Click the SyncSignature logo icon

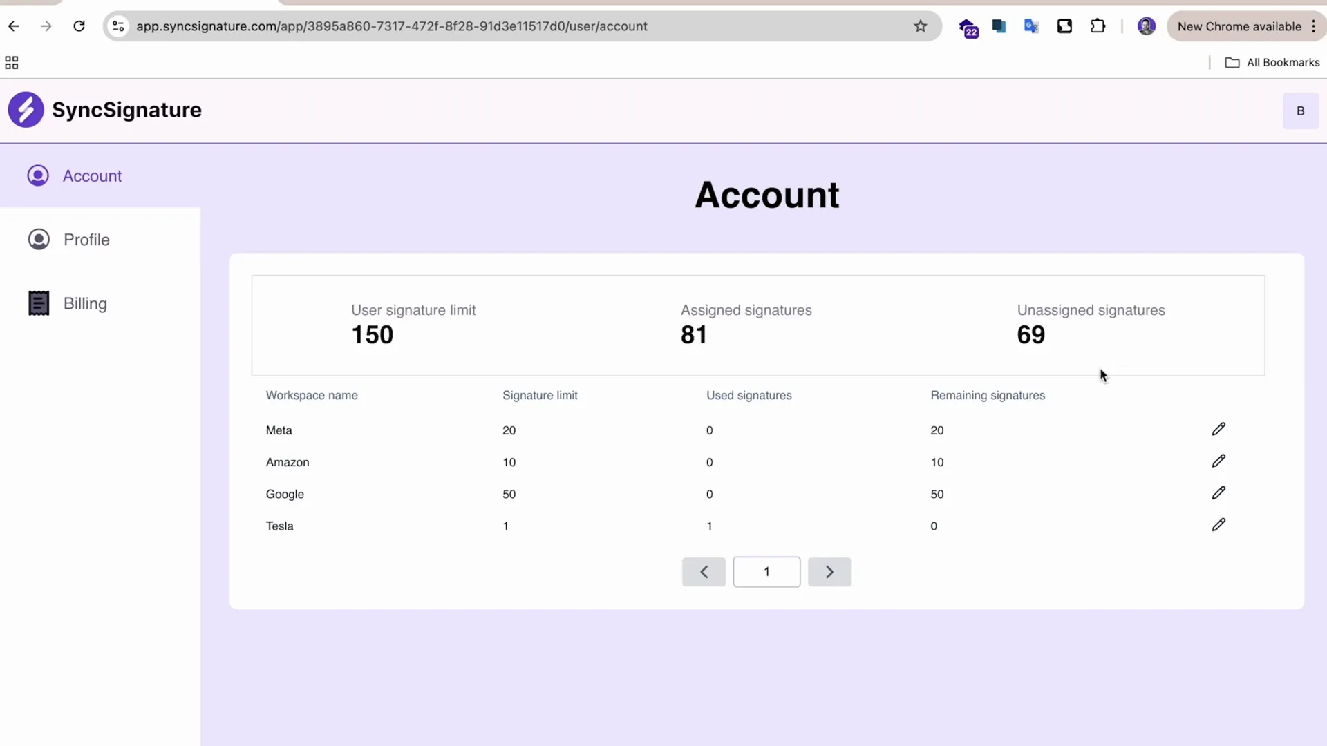pyautogui.click(x=26, y=109)
